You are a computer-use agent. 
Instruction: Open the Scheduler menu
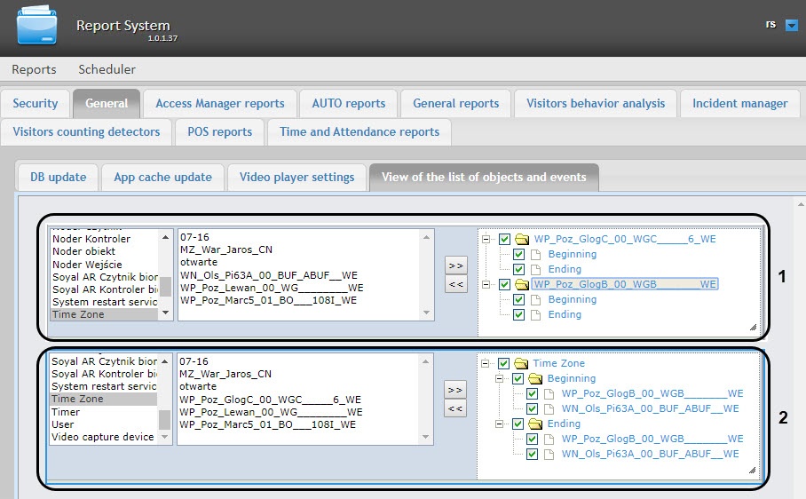pos(107,69)
